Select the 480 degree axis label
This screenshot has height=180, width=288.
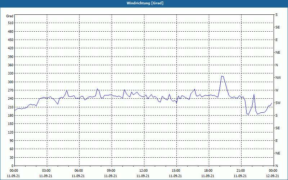[x=11, y=31]
